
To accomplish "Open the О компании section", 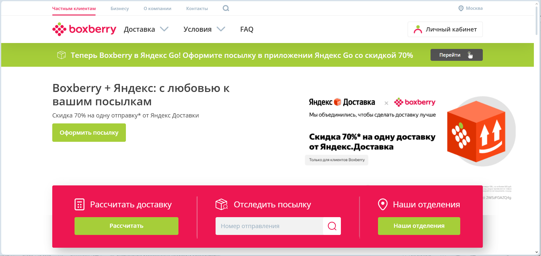I will point(157,8).
